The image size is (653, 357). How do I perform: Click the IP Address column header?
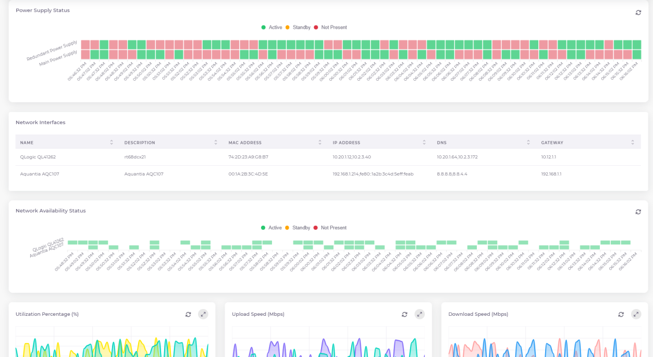(347, 142)
